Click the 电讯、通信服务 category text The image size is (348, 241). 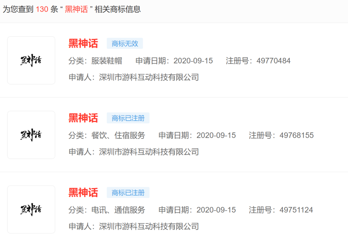click(118, 210)
